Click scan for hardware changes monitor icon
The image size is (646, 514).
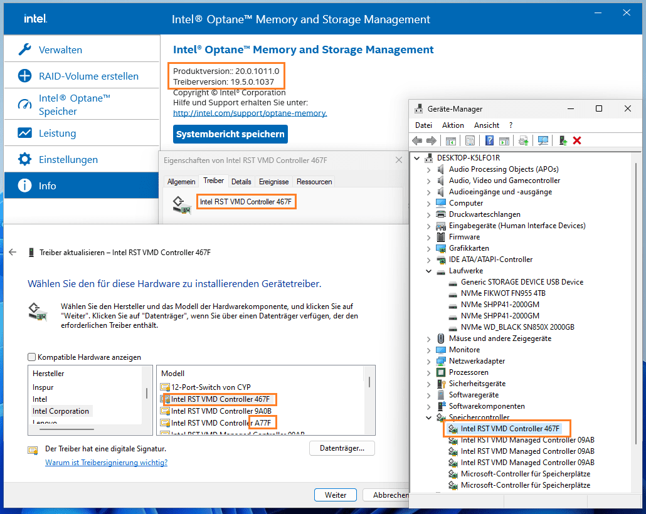[543, 141]
